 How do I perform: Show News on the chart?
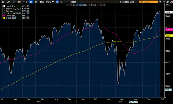coord(92,5)
